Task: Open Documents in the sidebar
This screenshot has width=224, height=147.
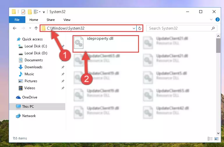Action: (33, 60)
